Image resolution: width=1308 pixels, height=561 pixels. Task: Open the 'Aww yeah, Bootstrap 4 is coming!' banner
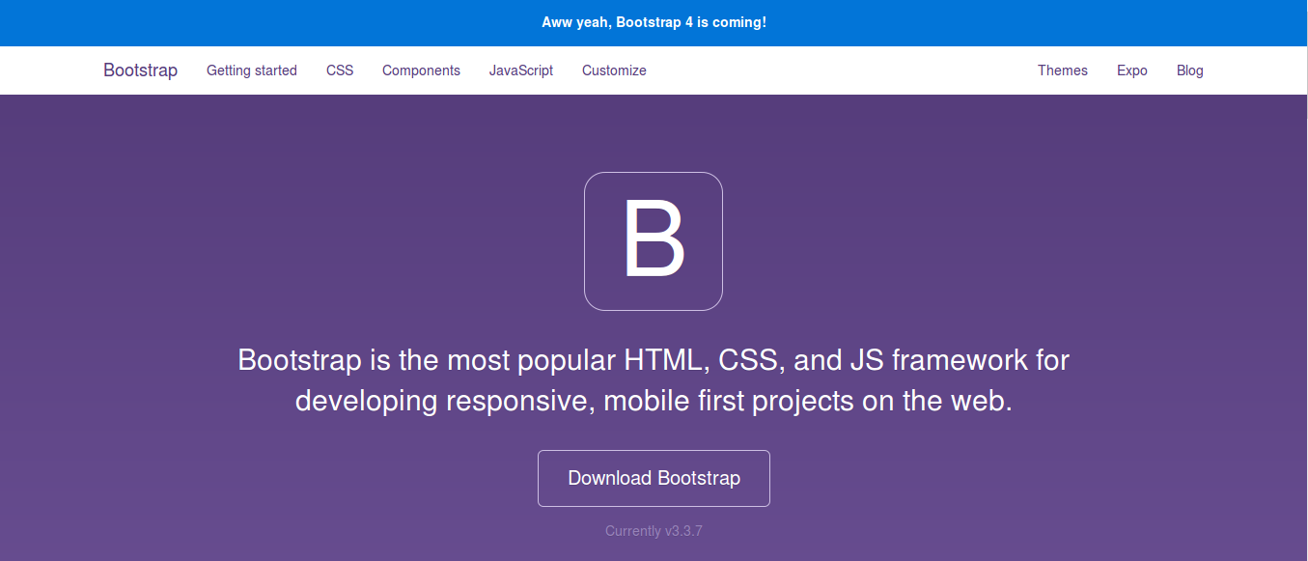coord(654,21)
